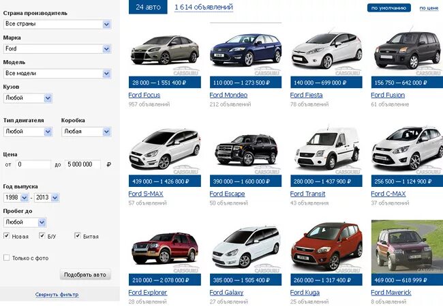Open the 1998 start year dropdown
The height and width of the screenshot is (307, 443).
tap(16, 197)
